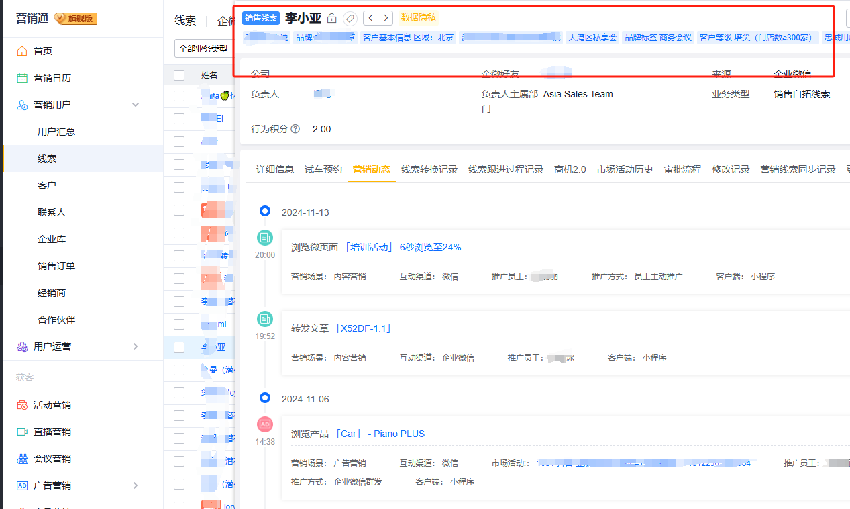Switch to the 试车预约 tab
Screen dimensions: 850x509
coord(323,169)
